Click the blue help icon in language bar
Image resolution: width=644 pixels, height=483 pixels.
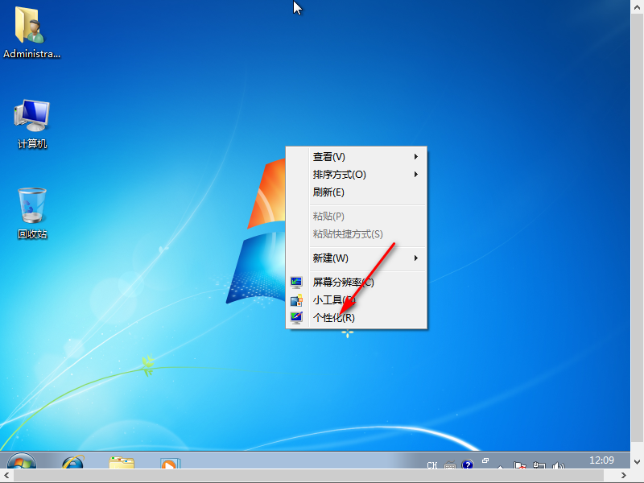(x=467, y=465)
